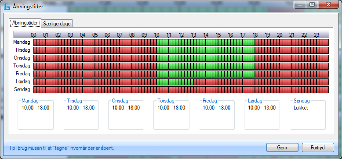Click the 18 hour marker in header
The height and width of the screenshot is (159, 342).
(255, 35)
